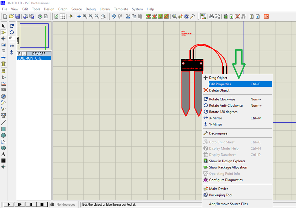
Task: Activate the Voltage probe mode
Action: point(3,103)
